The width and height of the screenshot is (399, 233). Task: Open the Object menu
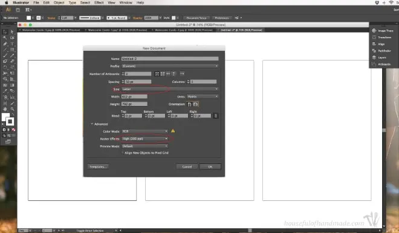[x=59, y=2]
